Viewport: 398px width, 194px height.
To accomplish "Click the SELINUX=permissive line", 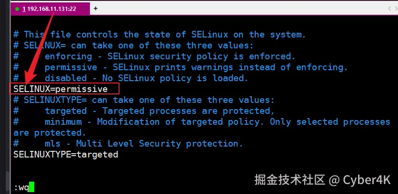I will point(60,89).
